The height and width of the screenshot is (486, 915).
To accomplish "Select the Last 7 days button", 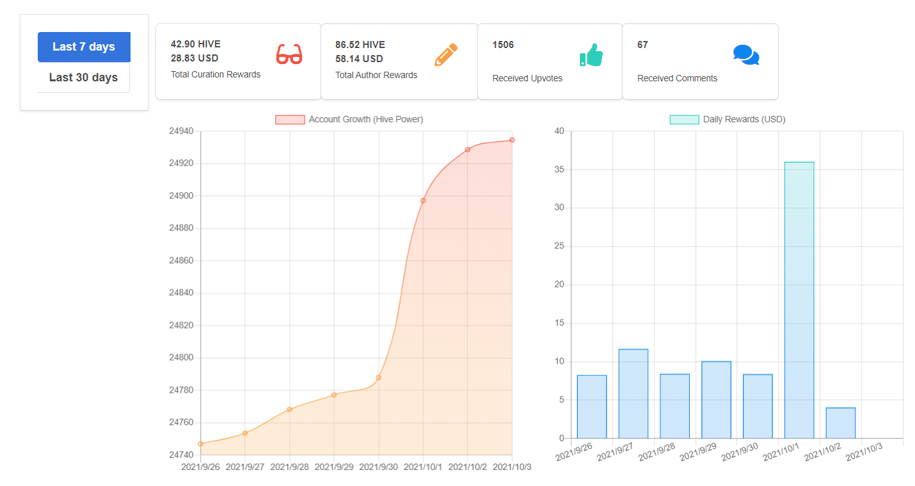I will [84, 47].
